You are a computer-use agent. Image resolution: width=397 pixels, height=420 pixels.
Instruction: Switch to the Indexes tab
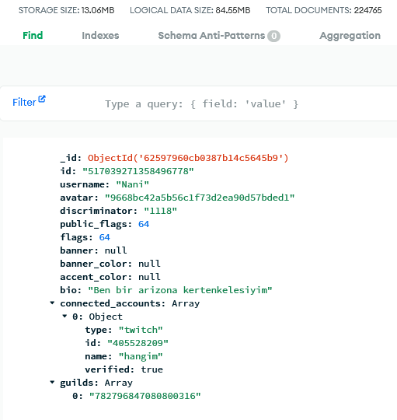(x=100, y=36)
